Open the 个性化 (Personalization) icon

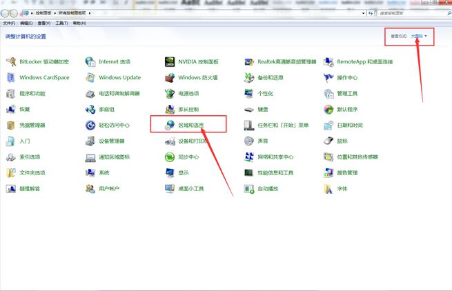[249, 93]
